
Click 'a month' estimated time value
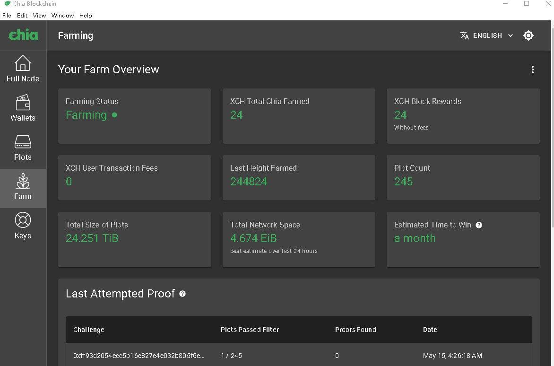coord(415,238)
